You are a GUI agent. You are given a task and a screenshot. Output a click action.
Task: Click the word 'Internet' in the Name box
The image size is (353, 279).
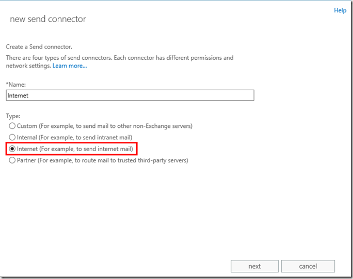click(18, 95)
